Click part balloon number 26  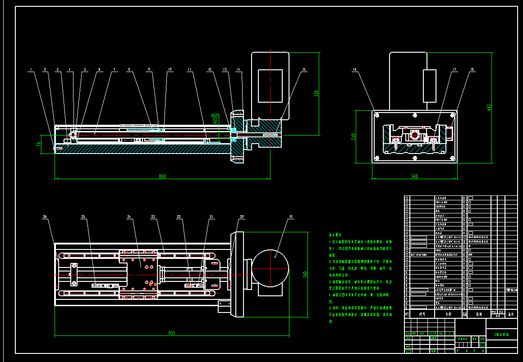[x=45, y=217]
